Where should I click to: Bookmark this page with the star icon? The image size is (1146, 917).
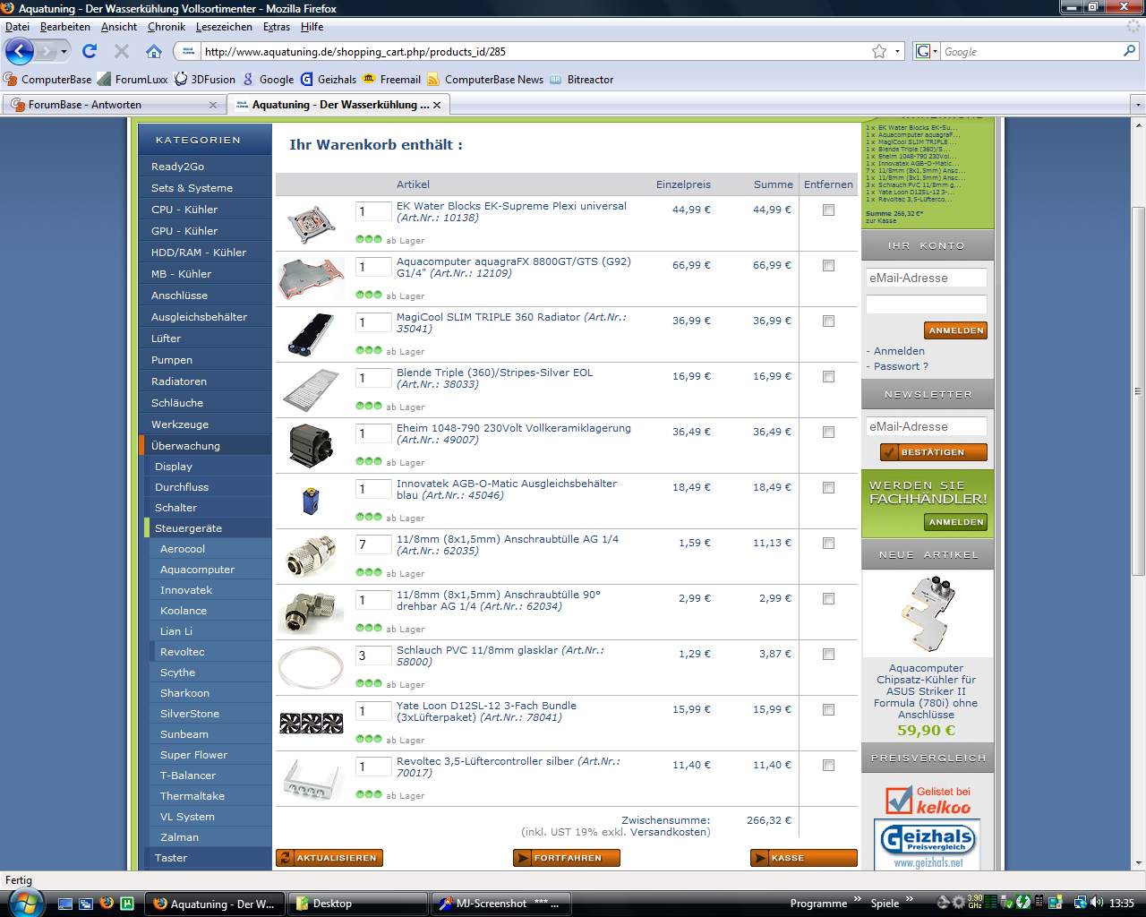pos(879,51)
